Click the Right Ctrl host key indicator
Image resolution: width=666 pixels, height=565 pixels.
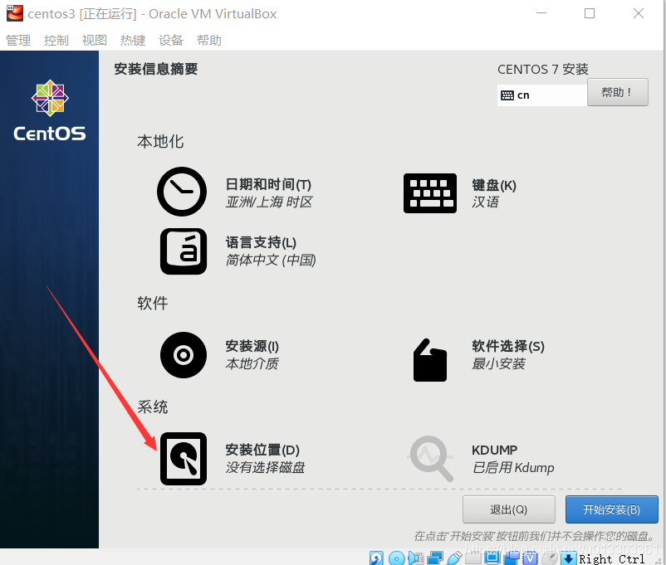point(612,558)
